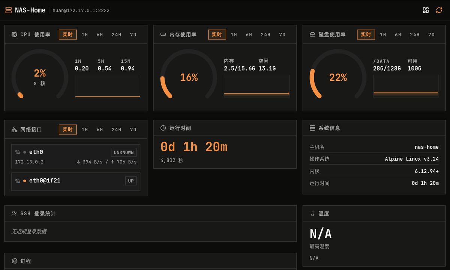Click the memory module icon beside 内存使用率
This screenshot has width=450, height=270.
pyautogui.click(x=163, y=35)
